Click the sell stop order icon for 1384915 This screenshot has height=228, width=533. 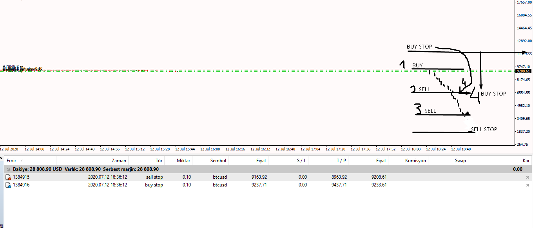point(9,177)
